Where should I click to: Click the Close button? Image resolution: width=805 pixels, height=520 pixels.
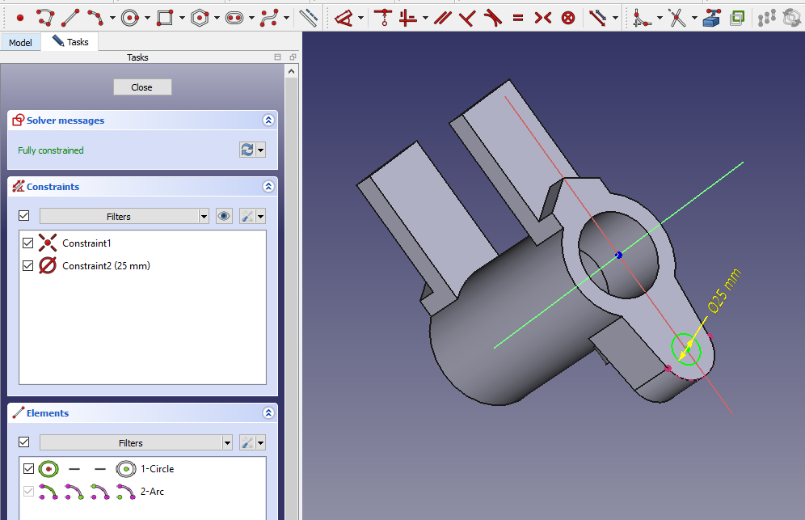click(141, 87)
